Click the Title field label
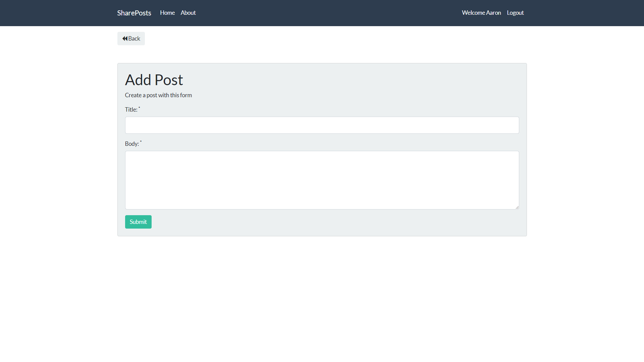 (x=131, y=110)
